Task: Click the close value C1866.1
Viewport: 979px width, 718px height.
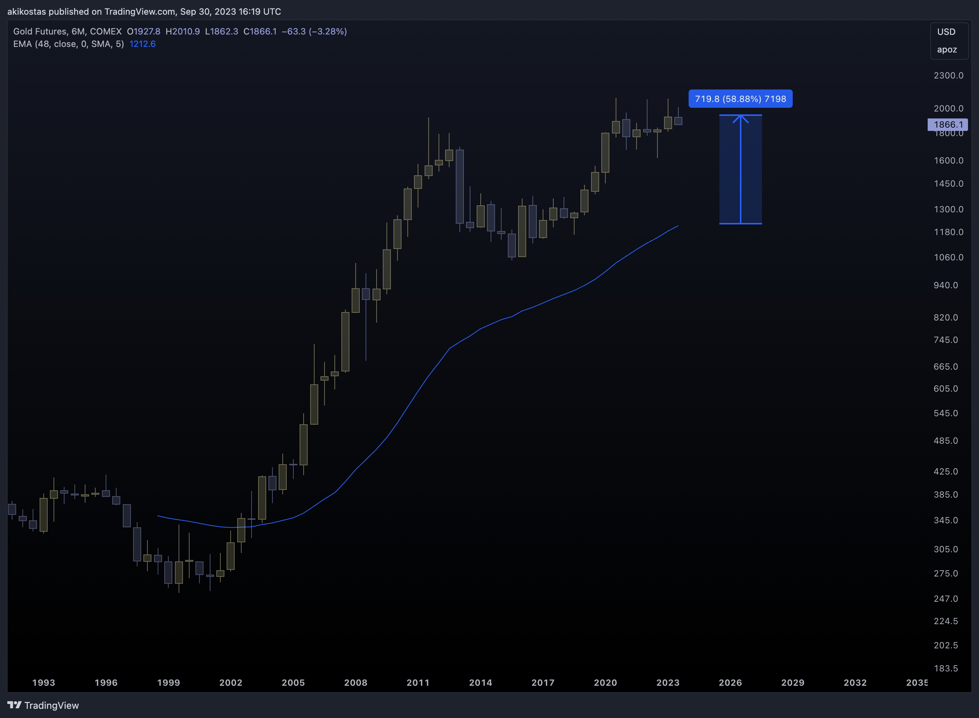Action: (x=260, y=31)
